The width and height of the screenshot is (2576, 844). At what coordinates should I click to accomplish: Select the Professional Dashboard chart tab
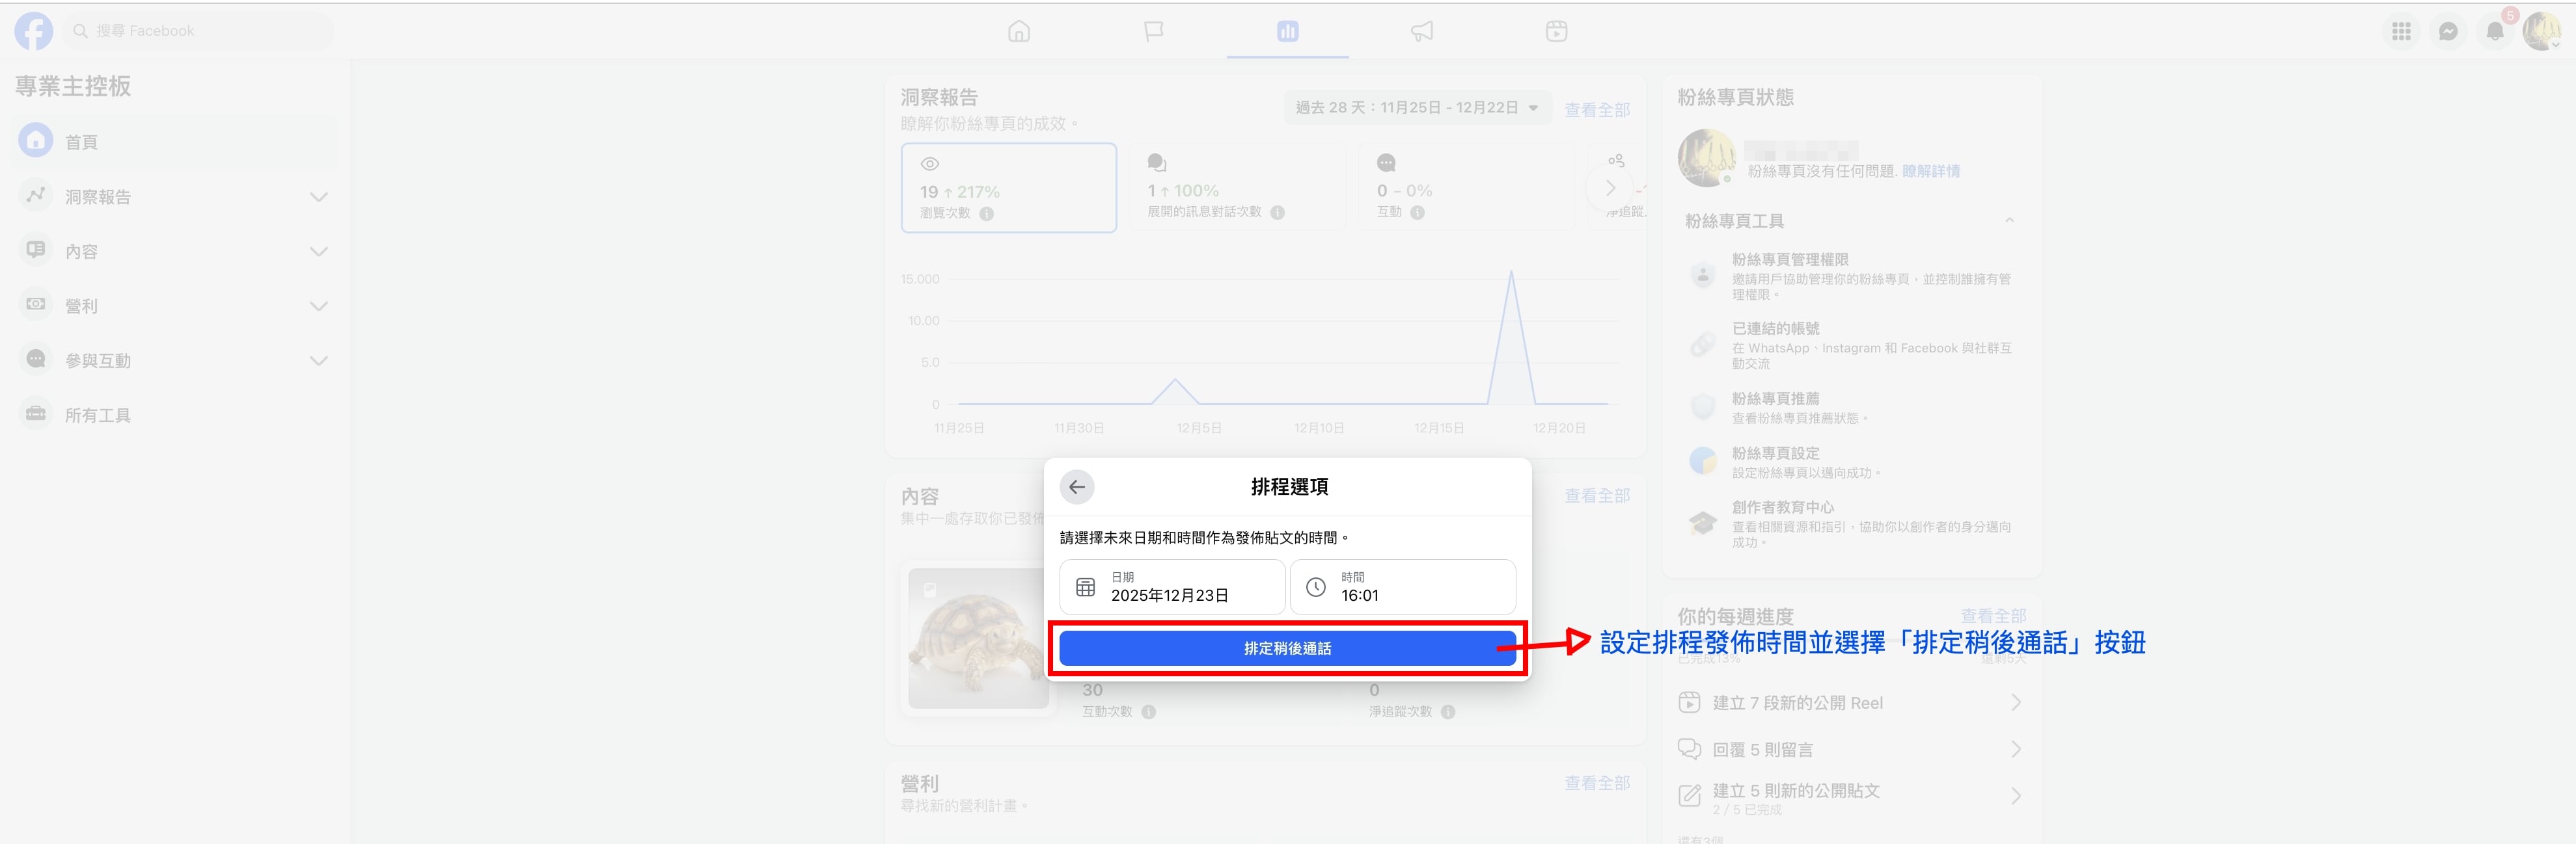pos(1287,32)
